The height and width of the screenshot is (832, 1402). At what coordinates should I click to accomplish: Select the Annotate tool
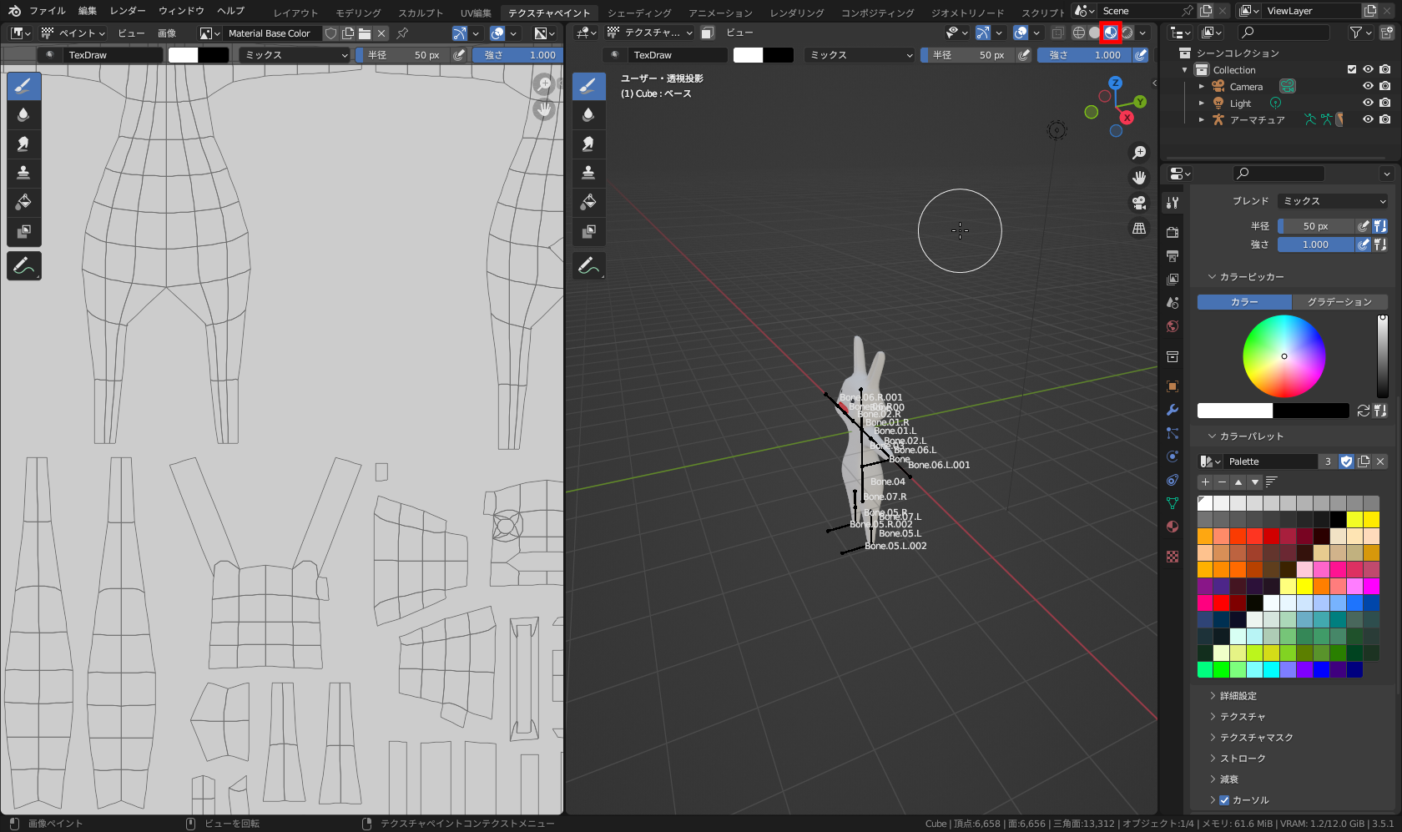click(23, 265)
